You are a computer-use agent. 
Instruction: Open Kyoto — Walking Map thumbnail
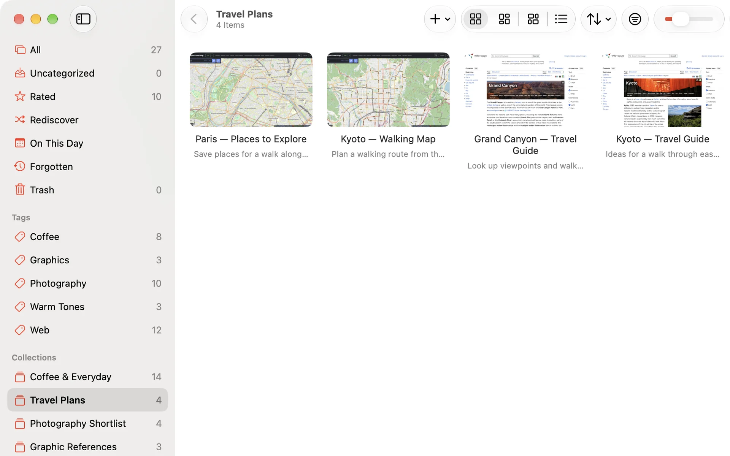(x=388, y=90)
